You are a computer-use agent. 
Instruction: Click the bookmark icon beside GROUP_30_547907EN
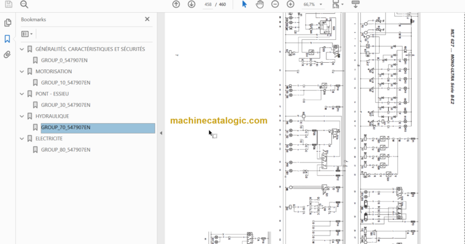point(35,105)
